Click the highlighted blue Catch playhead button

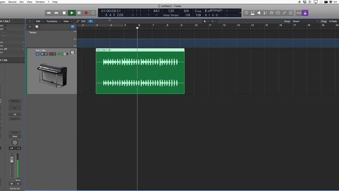(x=91, y=21)
